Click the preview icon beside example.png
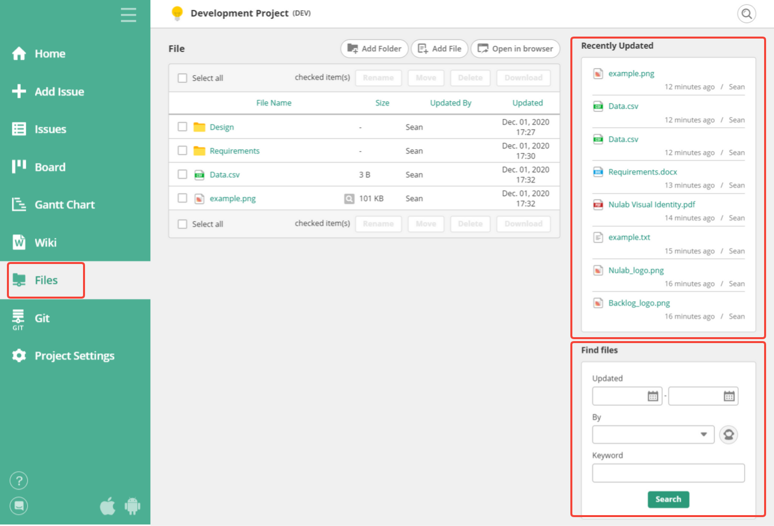Image resolution: width=774 pixels, height=526 pixels. pos(349,199)
